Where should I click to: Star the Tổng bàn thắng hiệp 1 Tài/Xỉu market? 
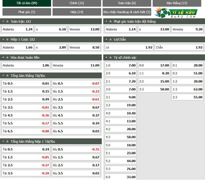[x=7, y=141]
